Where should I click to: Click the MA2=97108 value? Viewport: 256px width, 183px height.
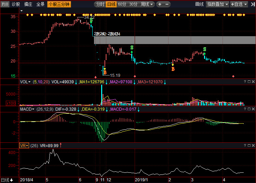tap(121, 82)
